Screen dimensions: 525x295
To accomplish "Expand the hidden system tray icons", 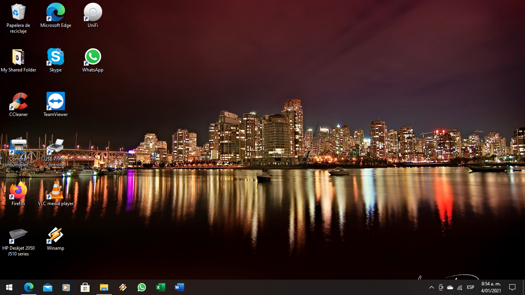I will [x=431, y=287].
